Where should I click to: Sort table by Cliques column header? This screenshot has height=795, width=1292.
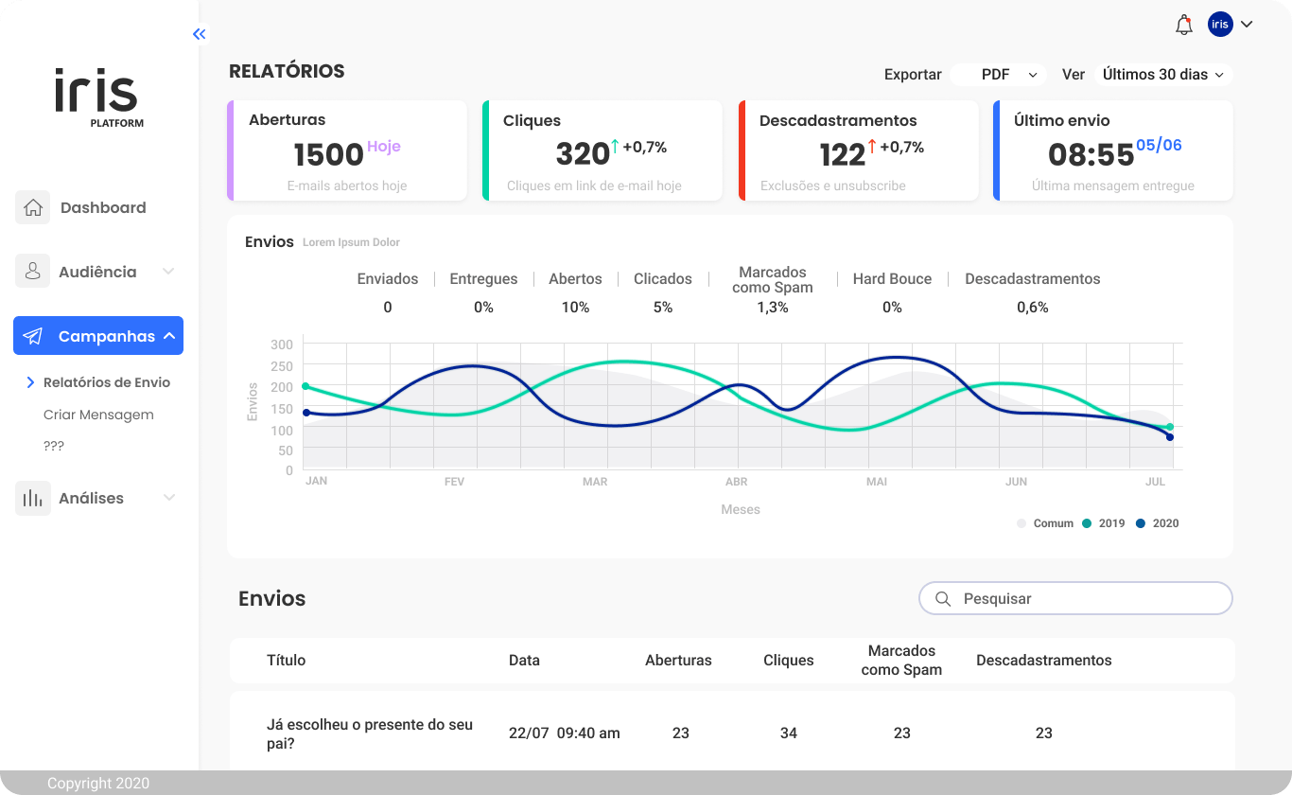pyautogui.click(x=789, y=661)
